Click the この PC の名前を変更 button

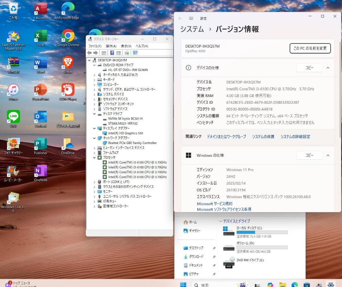[x=310, y=48]
